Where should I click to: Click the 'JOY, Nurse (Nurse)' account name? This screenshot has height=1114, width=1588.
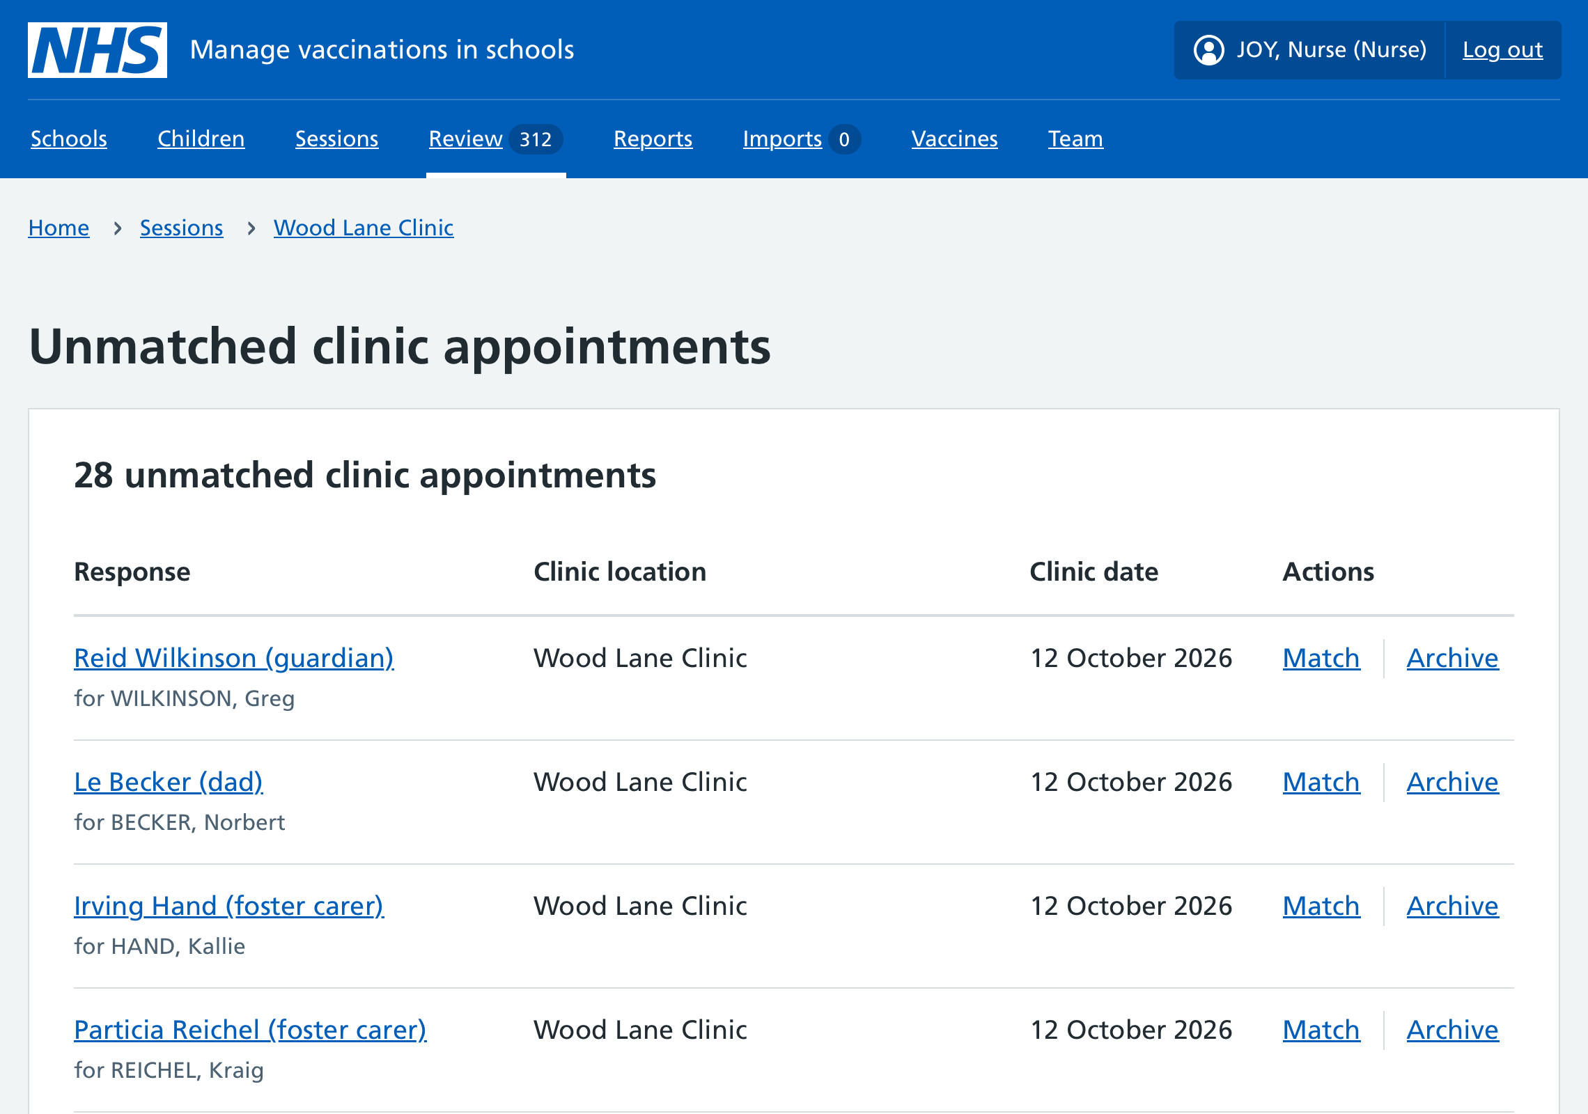[x=1331, y=50]
